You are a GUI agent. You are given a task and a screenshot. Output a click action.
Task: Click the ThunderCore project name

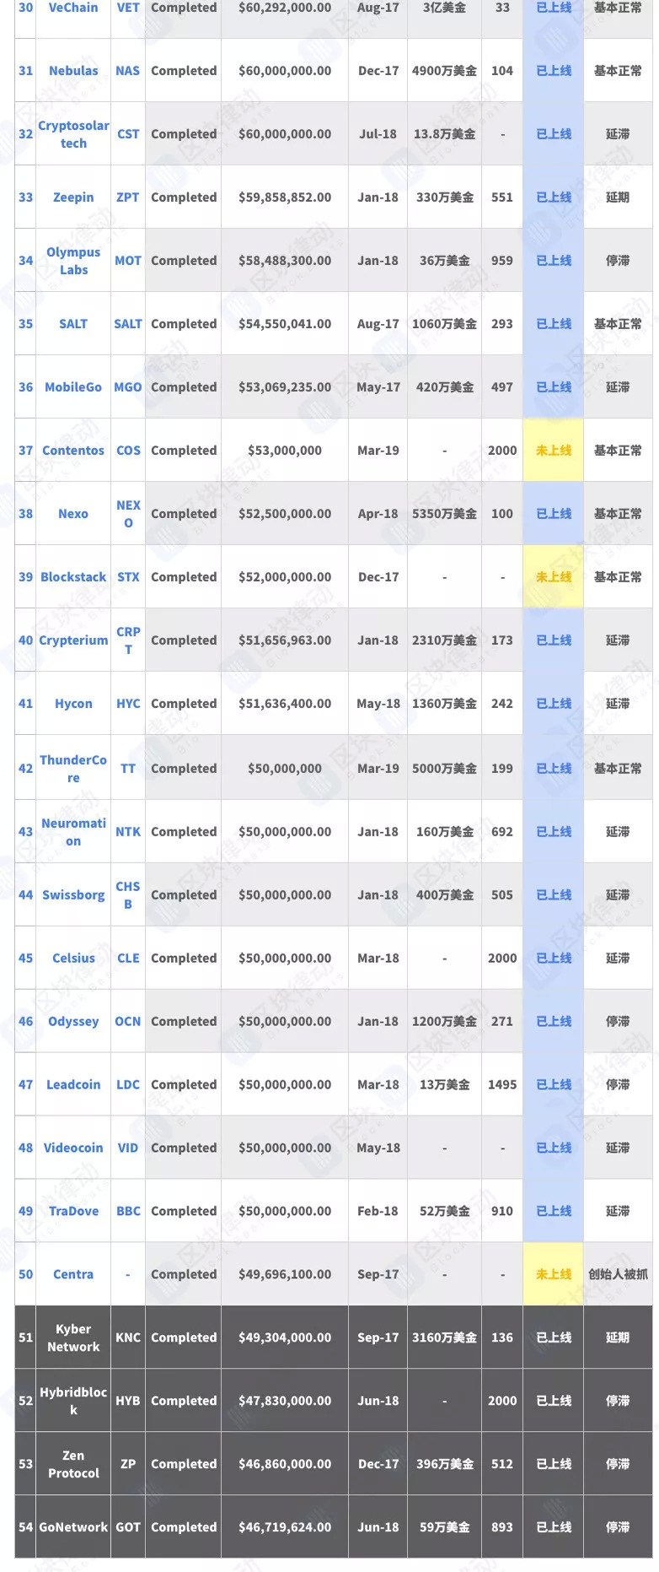[x=73, y=769]
